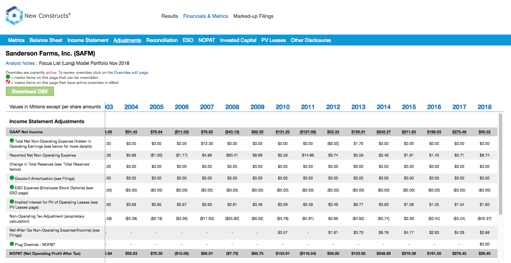Click override dot beside Plug Override - NOPBT

coord(12,244)
